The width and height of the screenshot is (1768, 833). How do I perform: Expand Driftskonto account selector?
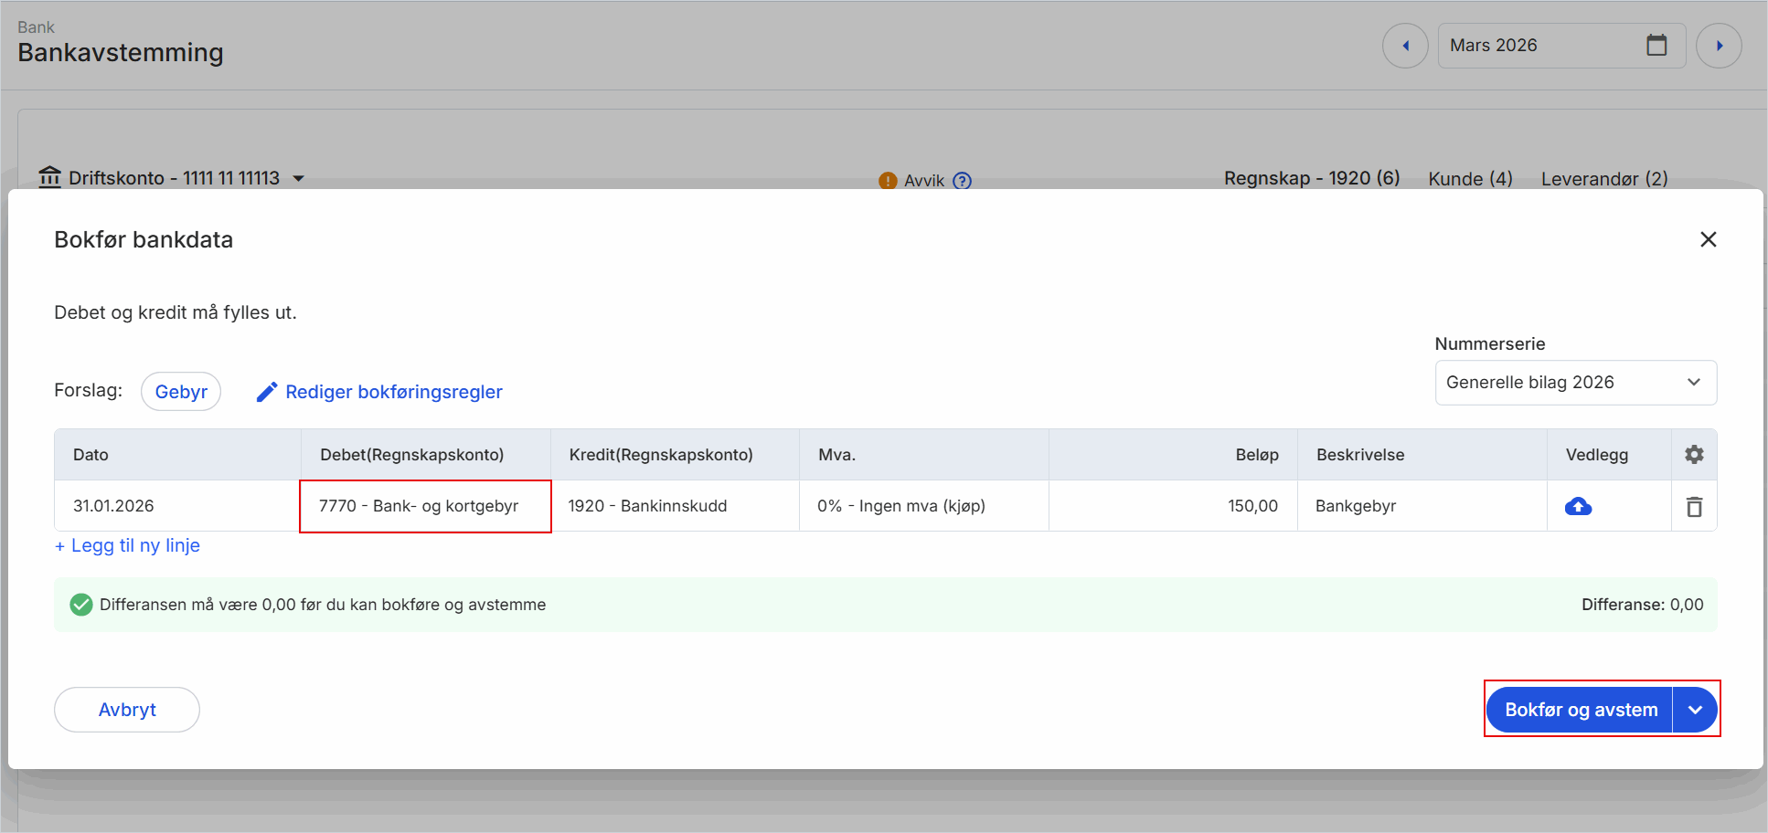[x=298, y=178]
